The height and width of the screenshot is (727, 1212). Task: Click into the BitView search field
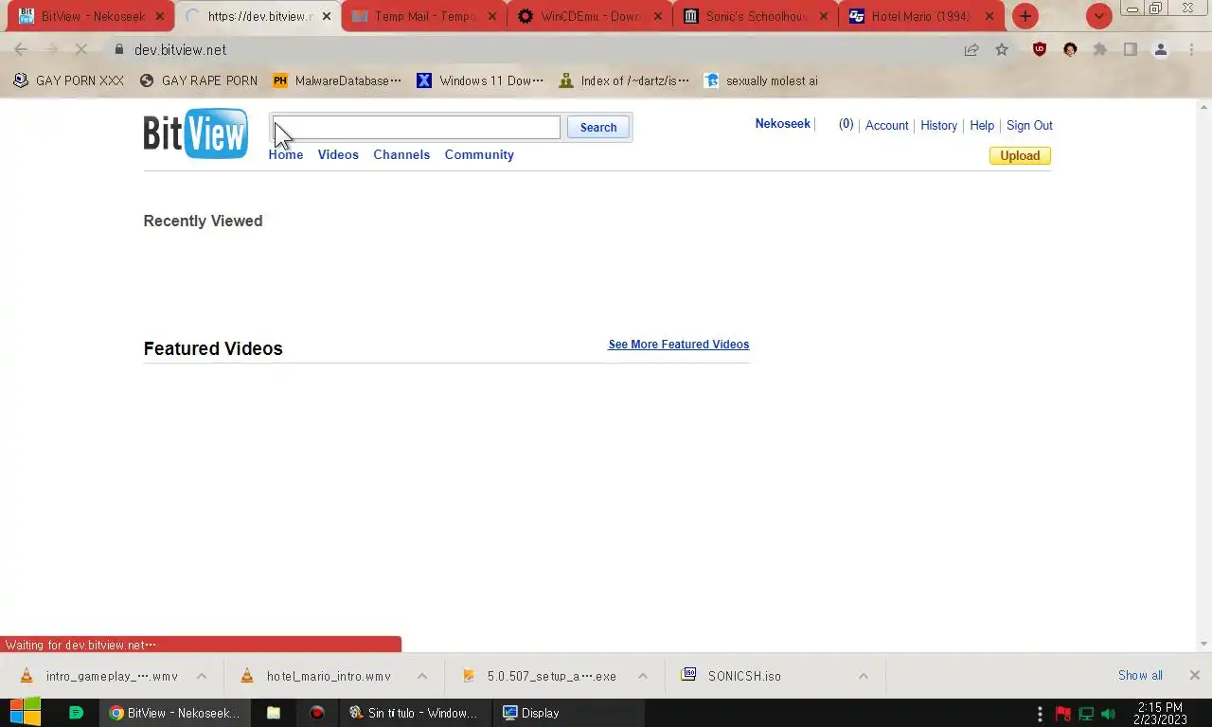(416, 127)
